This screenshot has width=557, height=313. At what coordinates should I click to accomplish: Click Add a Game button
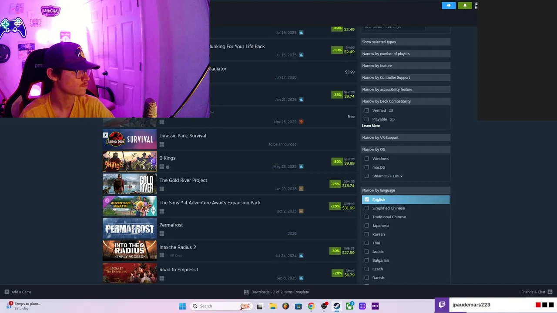18,292
